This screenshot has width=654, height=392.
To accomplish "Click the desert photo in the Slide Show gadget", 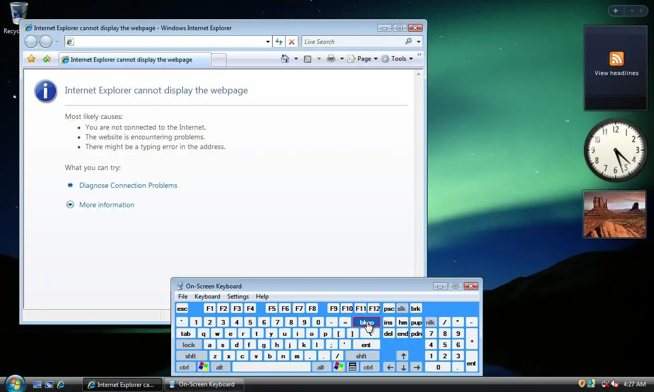I will [614, 214].
